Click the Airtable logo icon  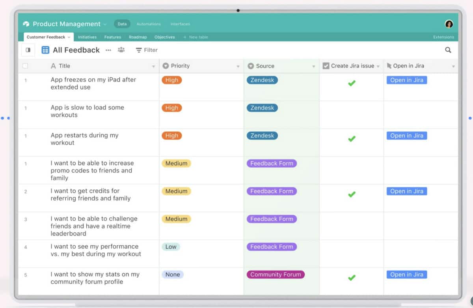click(26, 24)
